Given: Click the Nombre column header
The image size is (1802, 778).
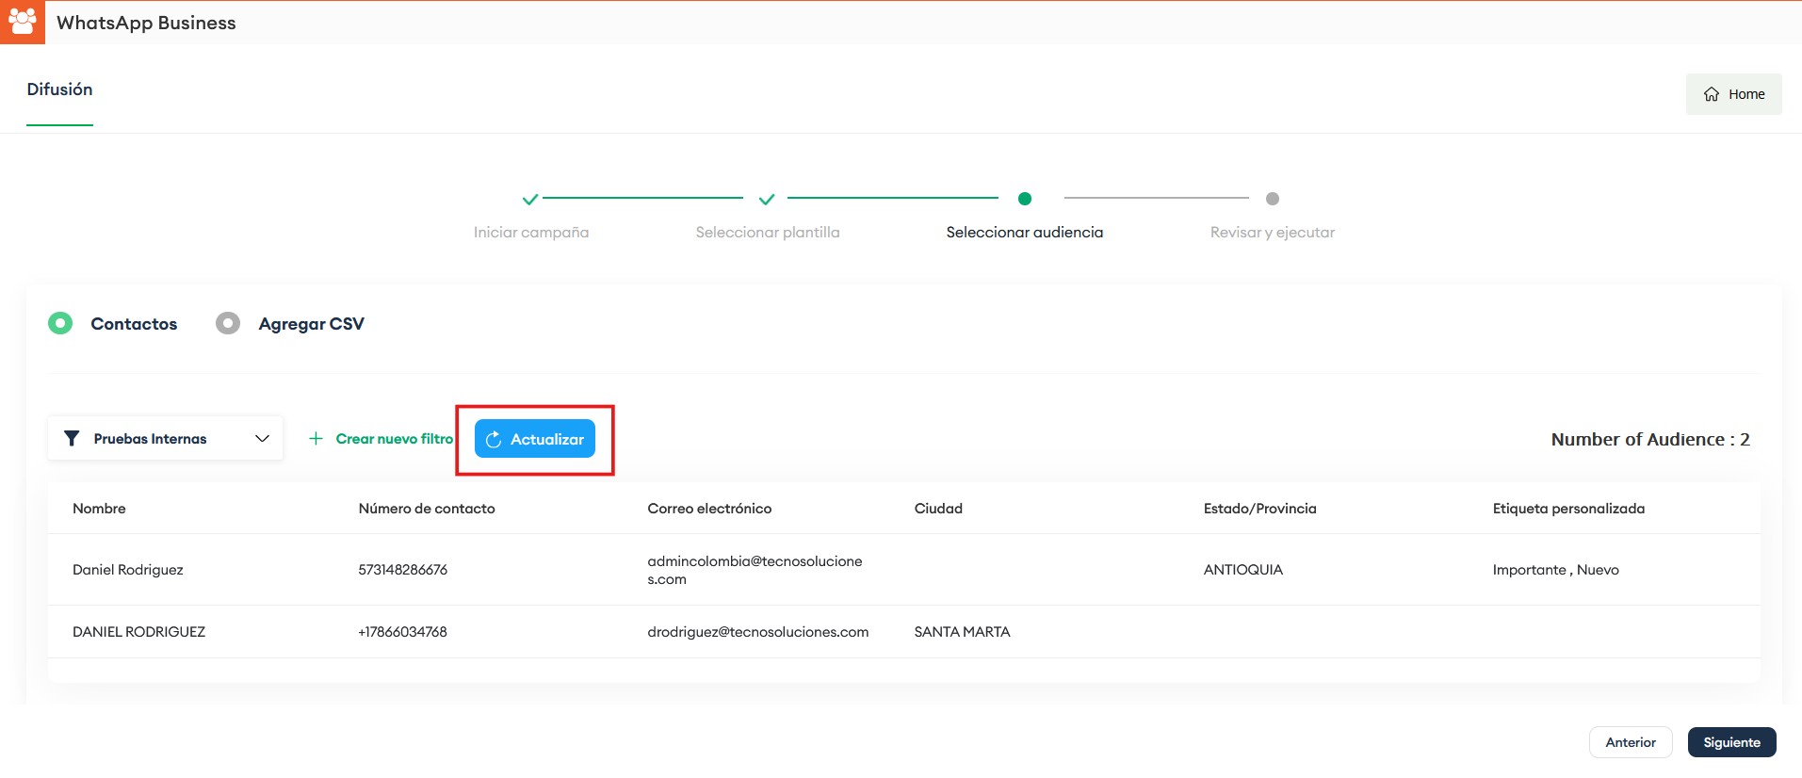Looking at the screenshot, I should click(99, 509).
